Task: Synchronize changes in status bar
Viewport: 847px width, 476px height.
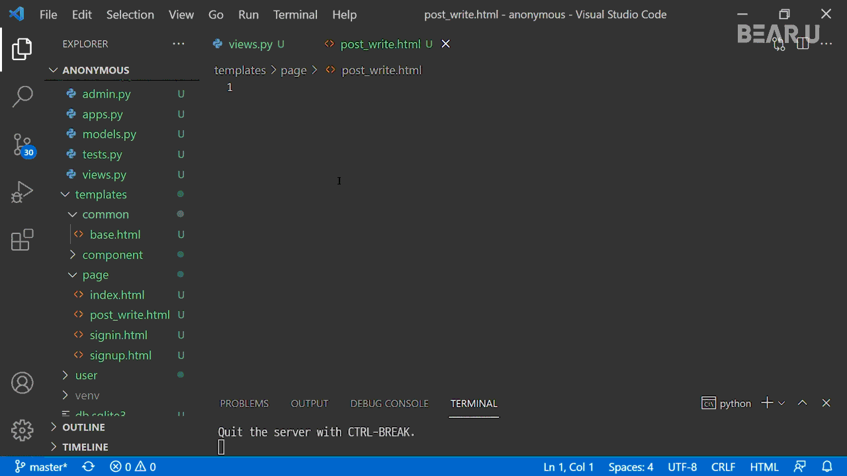Action: [88, 467]
